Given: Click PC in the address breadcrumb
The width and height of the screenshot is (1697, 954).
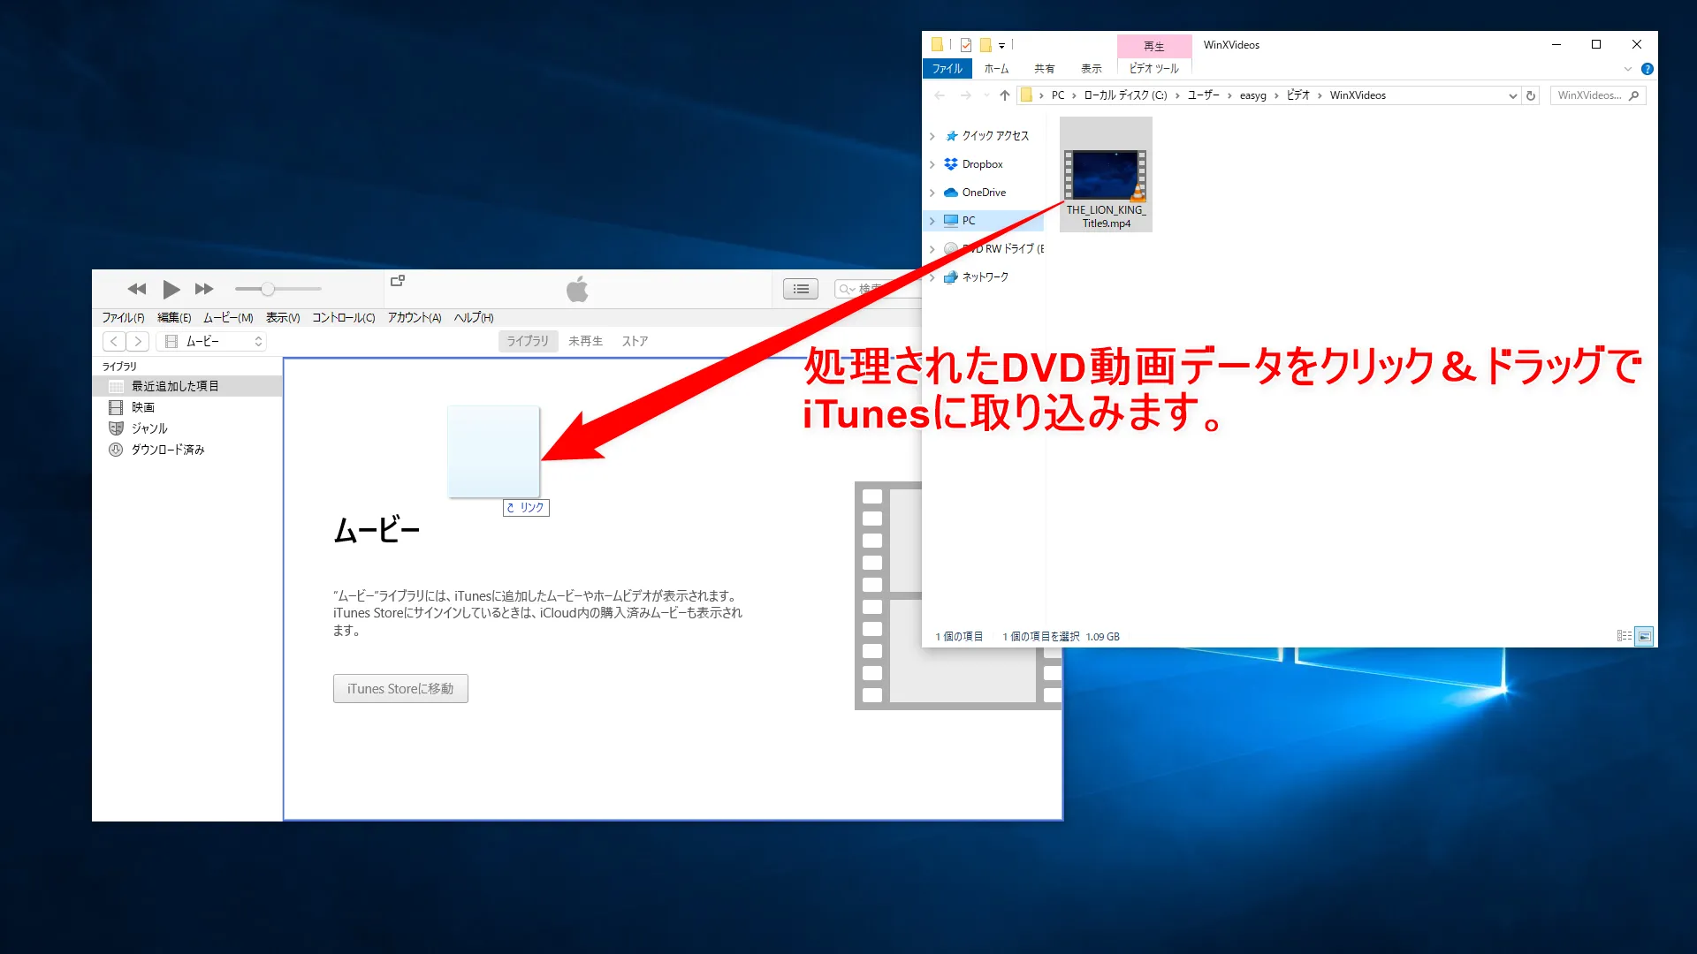Looking at the screenshot, I should tap(1058, 95).
